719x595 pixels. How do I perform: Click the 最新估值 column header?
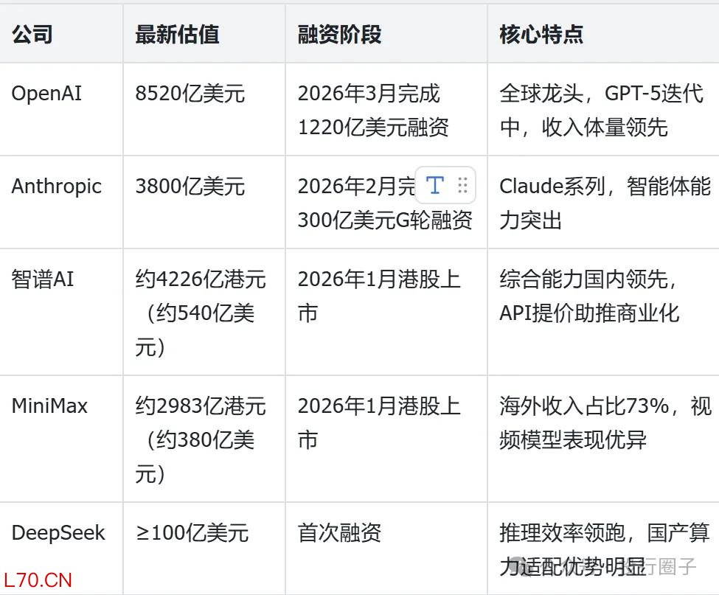coord(177,34)
